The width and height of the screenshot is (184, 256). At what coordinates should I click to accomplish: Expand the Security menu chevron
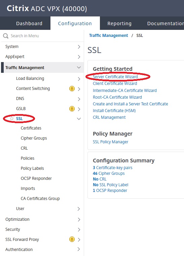tap(79, 230)
